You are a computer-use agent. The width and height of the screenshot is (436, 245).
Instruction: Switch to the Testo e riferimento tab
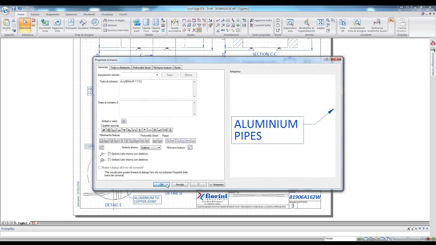(120, 68)
